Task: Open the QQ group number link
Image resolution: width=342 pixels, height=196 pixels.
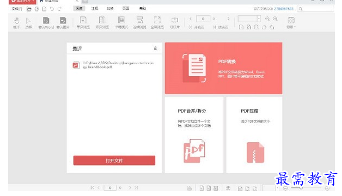Action: [x=284, y=9]
